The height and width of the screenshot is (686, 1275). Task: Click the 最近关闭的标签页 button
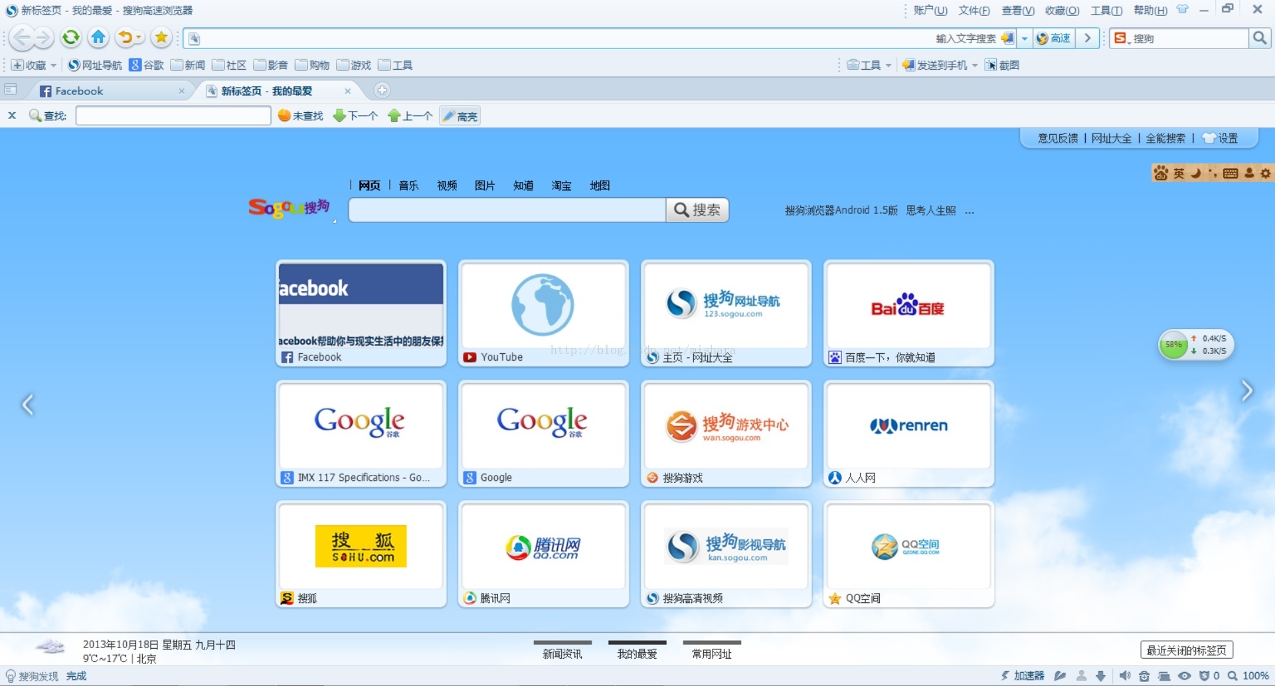click(1187, 649)
